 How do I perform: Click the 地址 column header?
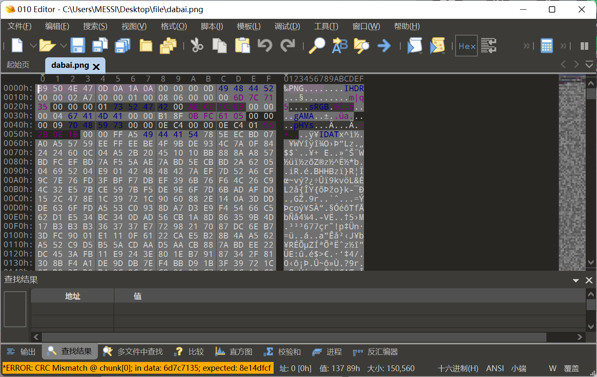point(72,296)
